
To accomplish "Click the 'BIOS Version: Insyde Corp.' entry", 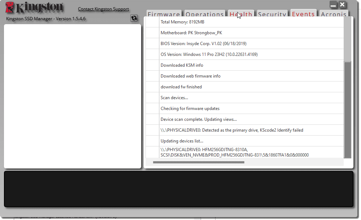I will [x=245, y=44].
